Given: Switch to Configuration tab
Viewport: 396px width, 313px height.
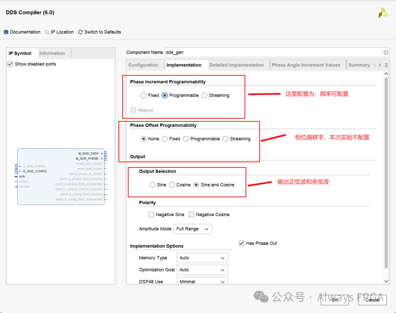Looking at the screenshot, I should coord(143,65).
